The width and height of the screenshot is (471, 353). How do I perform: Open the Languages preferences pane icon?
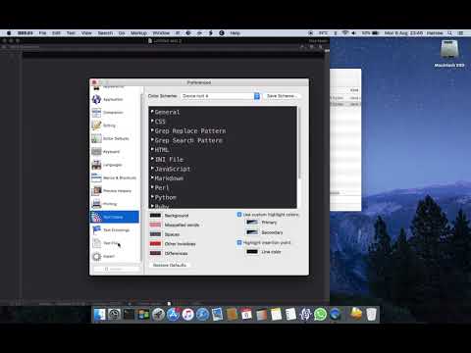click(x=96, y=165)
